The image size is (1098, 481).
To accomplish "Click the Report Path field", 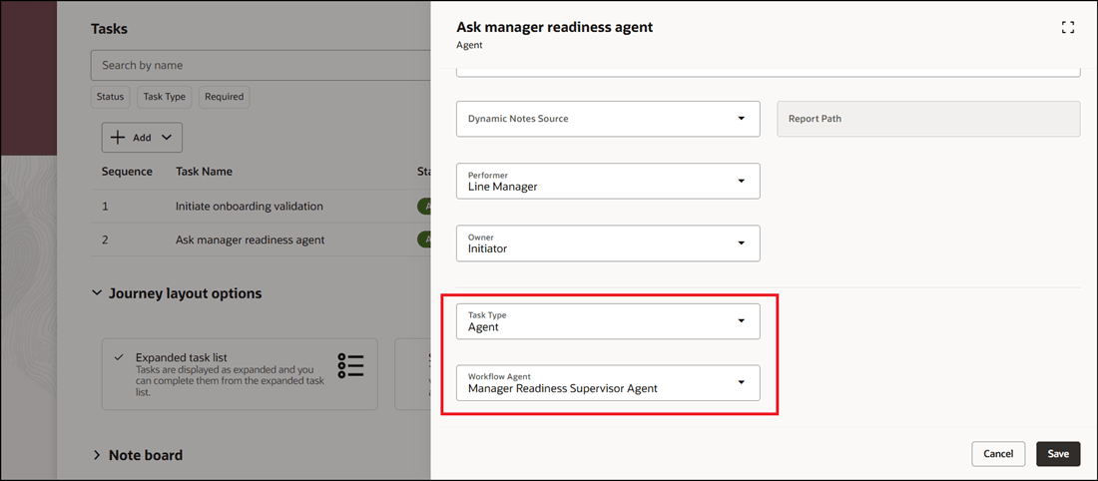I will [x=928, y=119].
